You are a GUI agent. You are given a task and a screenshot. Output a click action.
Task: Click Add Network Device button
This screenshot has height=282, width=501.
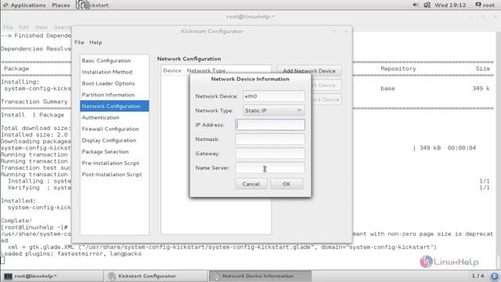(309, 70)
